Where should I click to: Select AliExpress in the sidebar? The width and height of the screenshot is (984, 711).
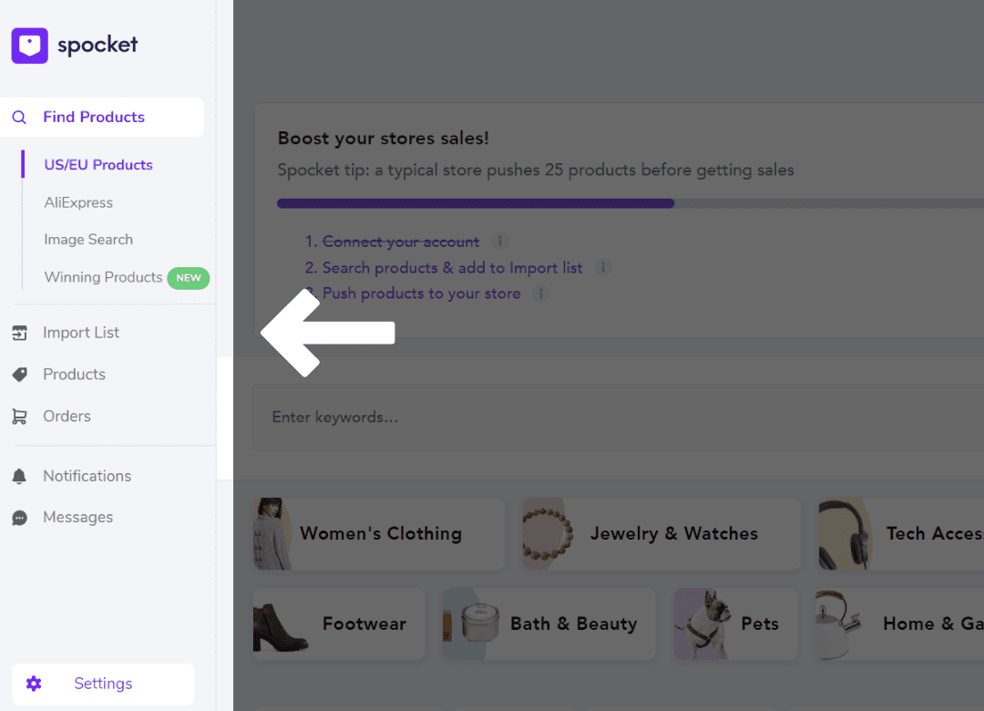[x=78, y=202]
